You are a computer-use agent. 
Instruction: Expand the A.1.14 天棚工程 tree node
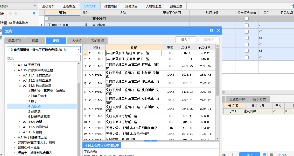point(15,65)
